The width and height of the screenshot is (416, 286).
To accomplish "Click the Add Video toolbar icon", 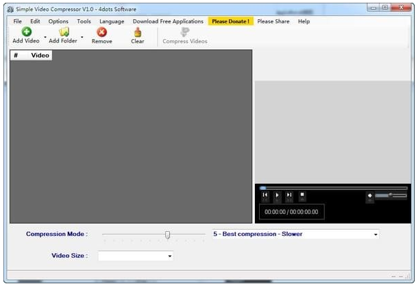I will (x=26, y=32).
